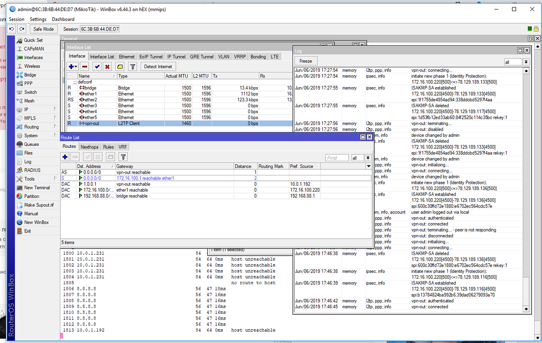Open the Settings menu
542x343 pixels.
tap(38, 19)
